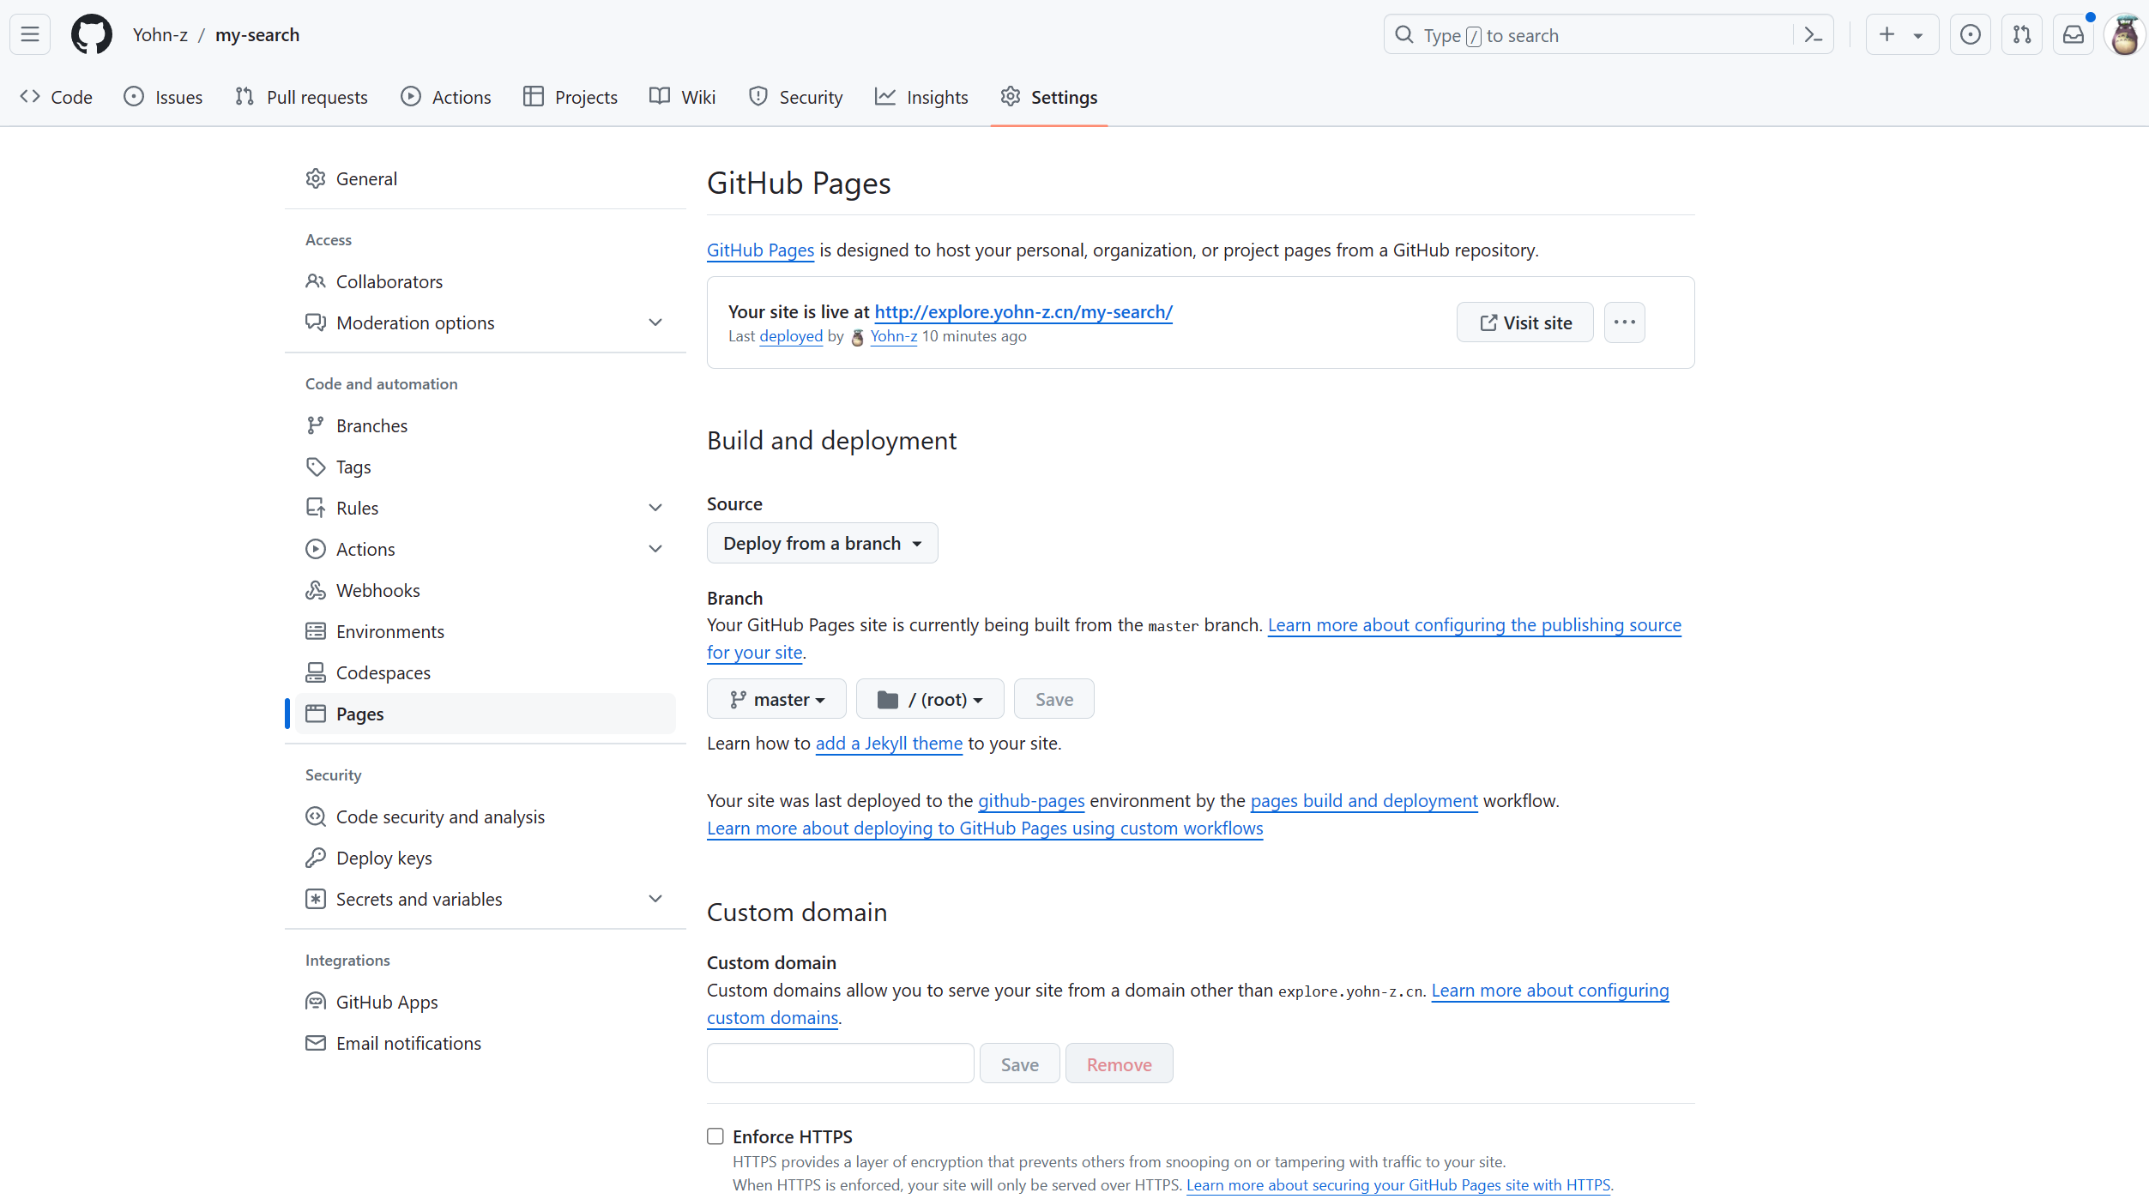Viewport: 2149px width, 1199px height.
Task: Click the Yohn-z small avatar beside deployed
Action: (857, 337)
